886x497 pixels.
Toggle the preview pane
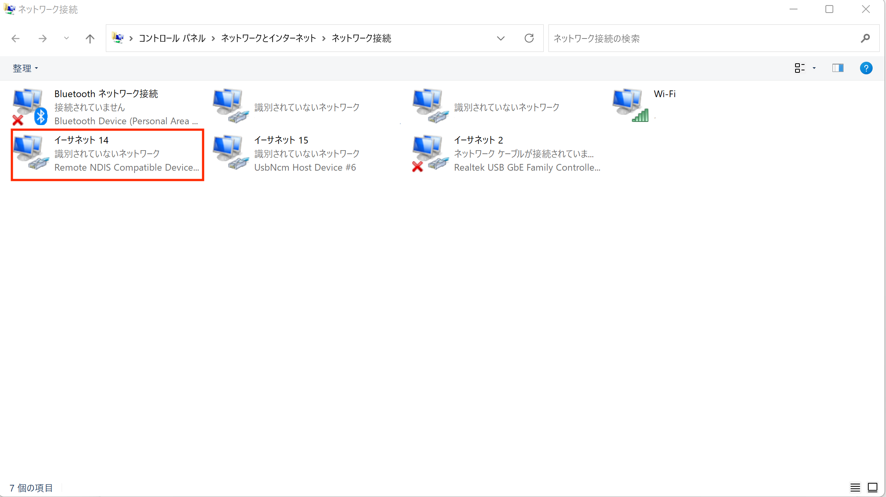[838, 68]
